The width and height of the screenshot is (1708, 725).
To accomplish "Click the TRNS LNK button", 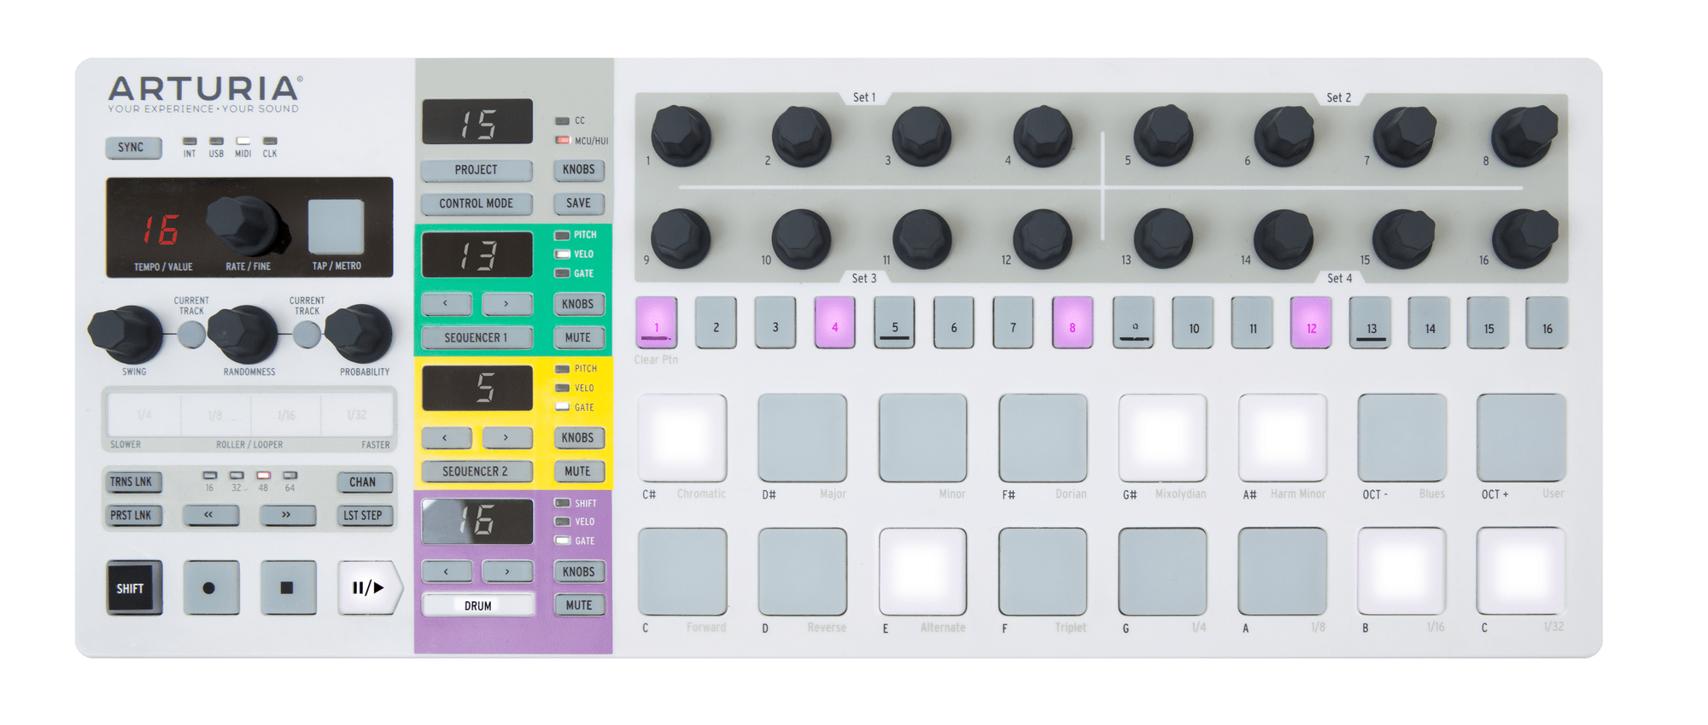I will click(x=132, y=482).
